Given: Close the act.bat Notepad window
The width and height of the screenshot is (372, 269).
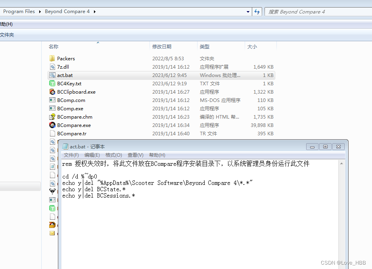Looking at the screenshot, I should pos(338,147).
